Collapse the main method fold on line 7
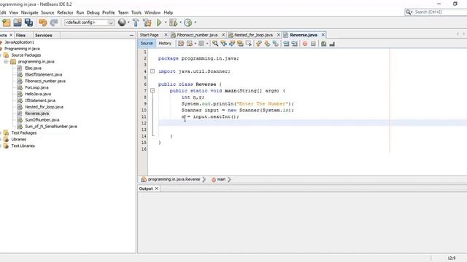 [x=153, y=90]
